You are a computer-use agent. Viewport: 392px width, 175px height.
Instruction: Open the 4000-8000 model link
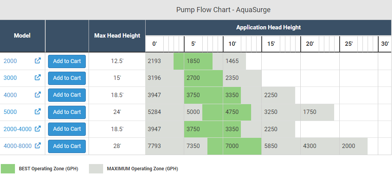coord(17,146)
